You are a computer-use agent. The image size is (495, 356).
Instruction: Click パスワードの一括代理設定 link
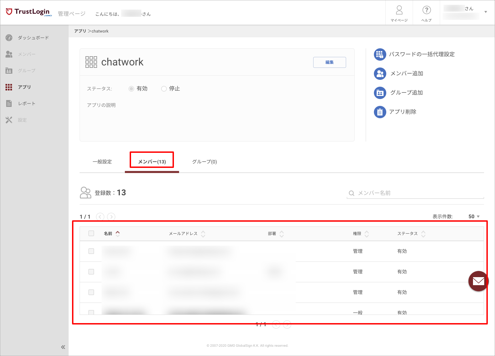point(422,54)
